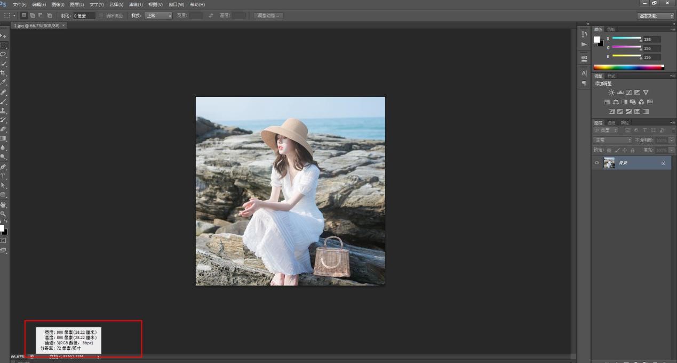
Task: Click the 羽化 feather input field
Action: point(84,16)
